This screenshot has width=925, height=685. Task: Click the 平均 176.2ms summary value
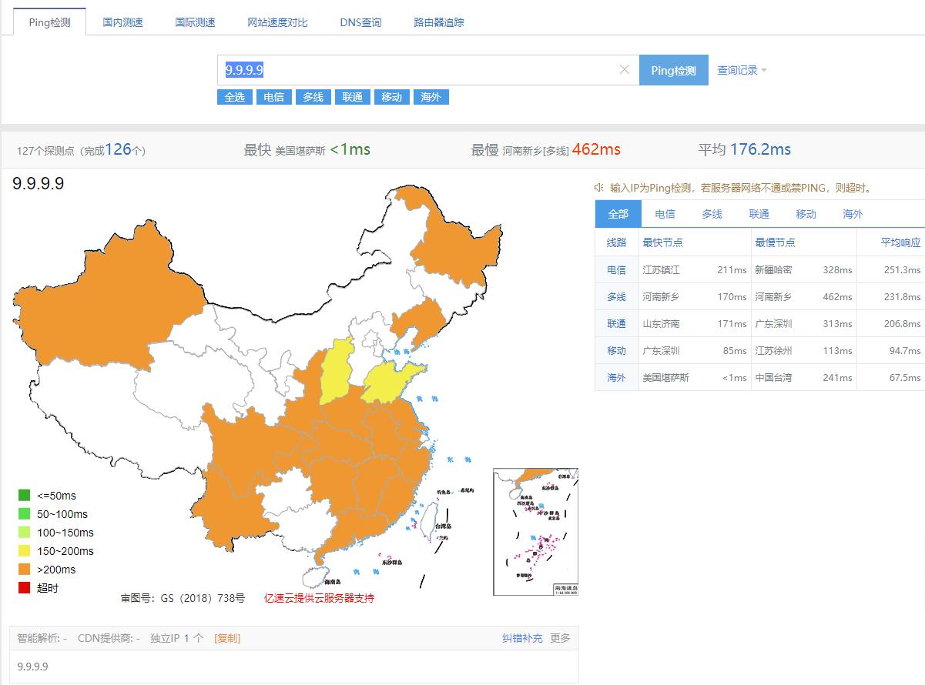click(745, 149)
